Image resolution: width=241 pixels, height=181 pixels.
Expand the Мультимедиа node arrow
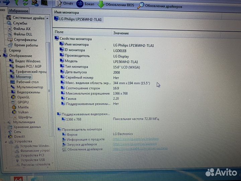pos(4,122)
